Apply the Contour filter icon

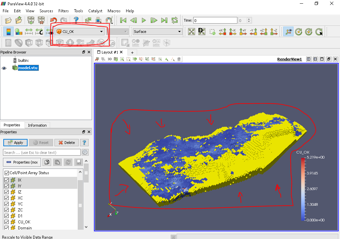pos(19,43)
